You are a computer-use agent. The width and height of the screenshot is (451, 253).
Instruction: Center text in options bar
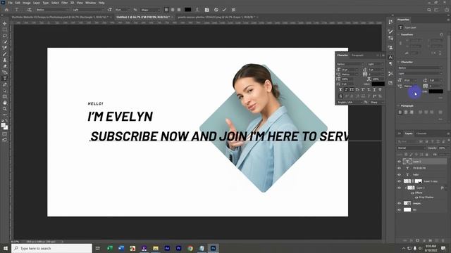173,10
